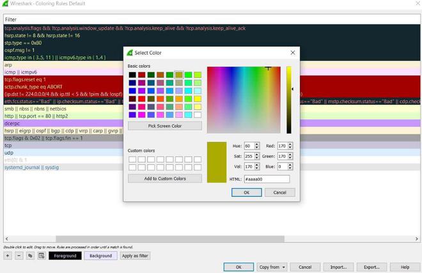Click the vertical brightness value slider

point(289,100)
